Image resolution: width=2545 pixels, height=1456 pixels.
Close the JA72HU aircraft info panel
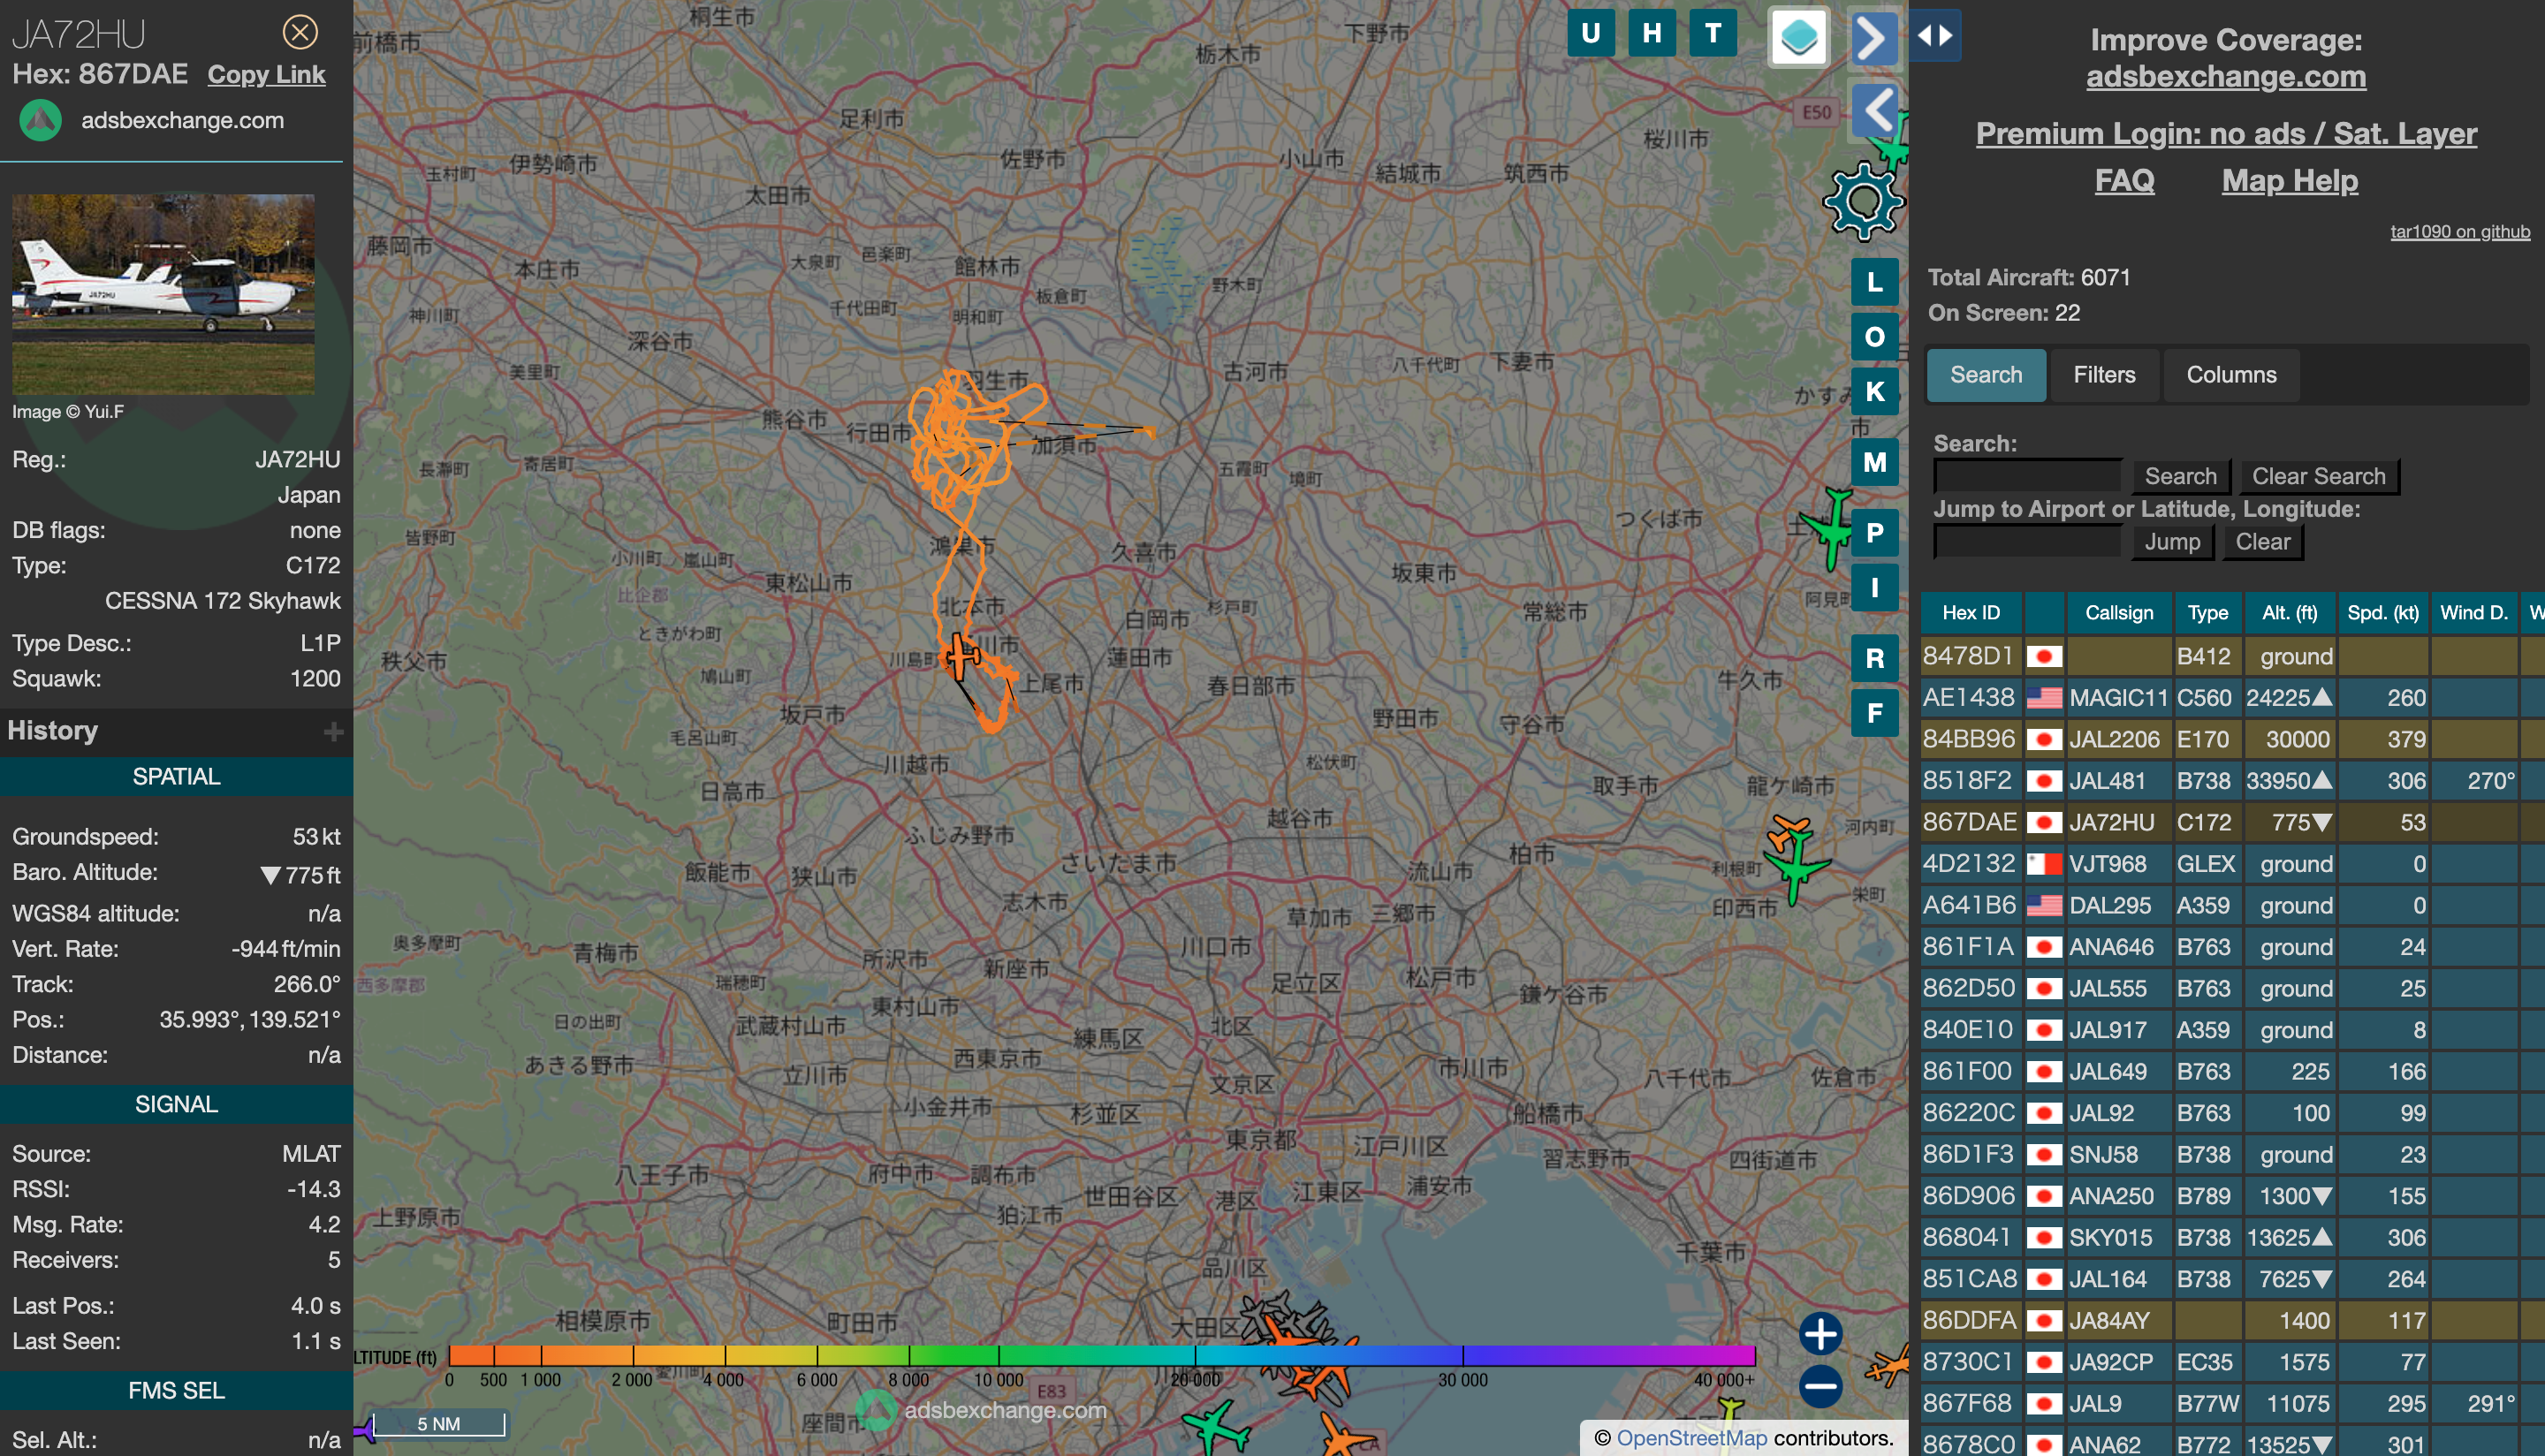click(x=300, y=32)
